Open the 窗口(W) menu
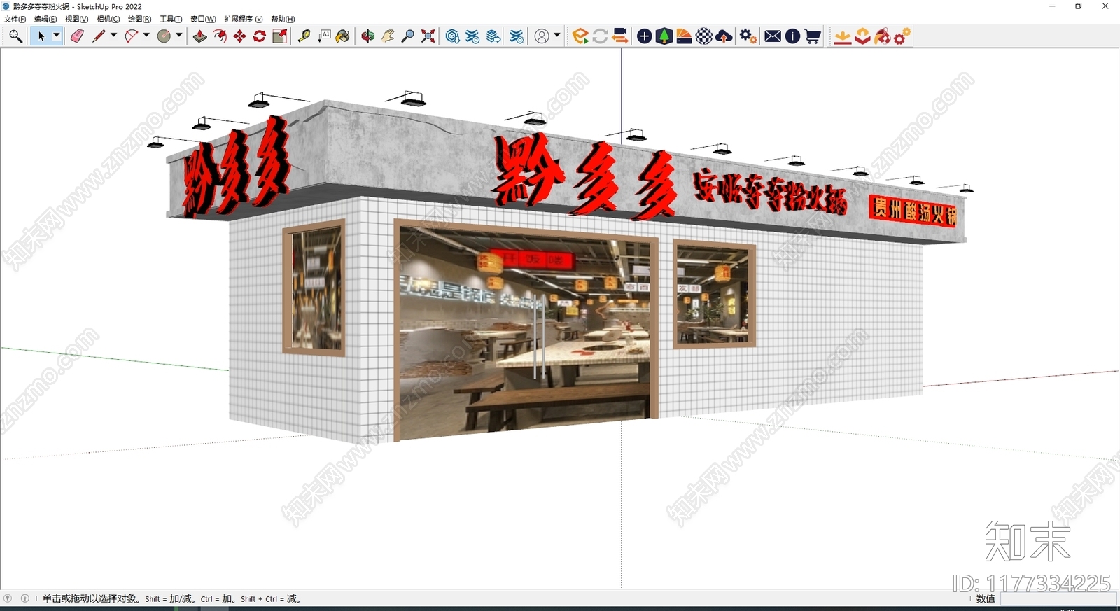 click(x=203, y=19)
